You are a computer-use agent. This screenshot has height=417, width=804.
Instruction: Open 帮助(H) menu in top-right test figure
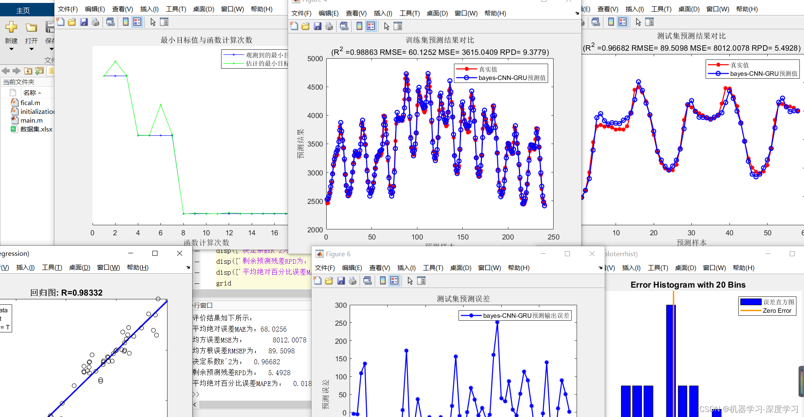tap(747, 9)
